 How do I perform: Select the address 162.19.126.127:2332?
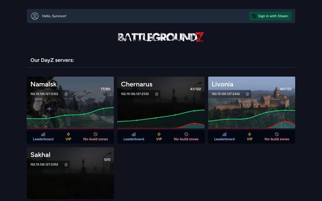[135, 94]
